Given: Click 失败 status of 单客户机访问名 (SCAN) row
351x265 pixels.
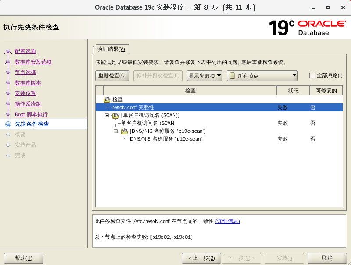Looking at the screenshot, I should (283, 123).
